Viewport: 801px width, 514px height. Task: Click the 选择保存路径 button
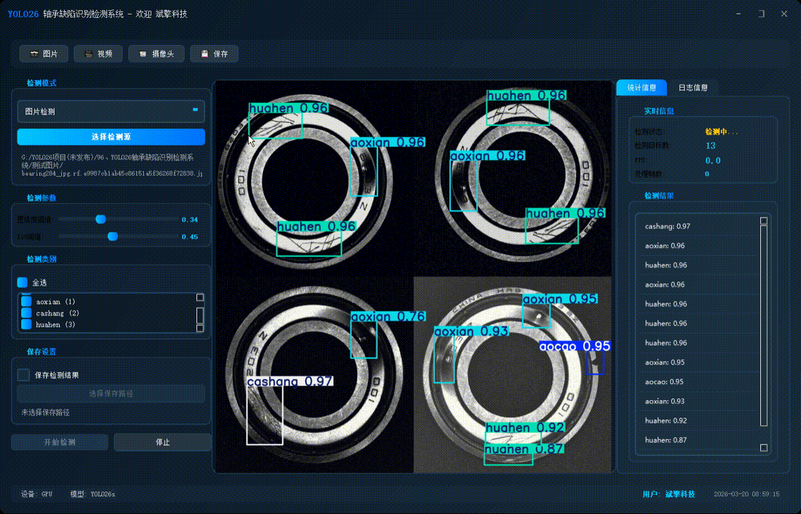pyautogui.click(x=111, y=394)
